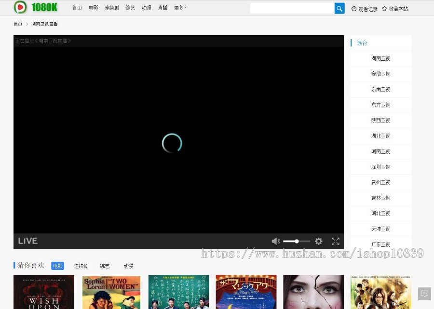Open the player settings gear

pyautogui.click(x=319, y=241)
